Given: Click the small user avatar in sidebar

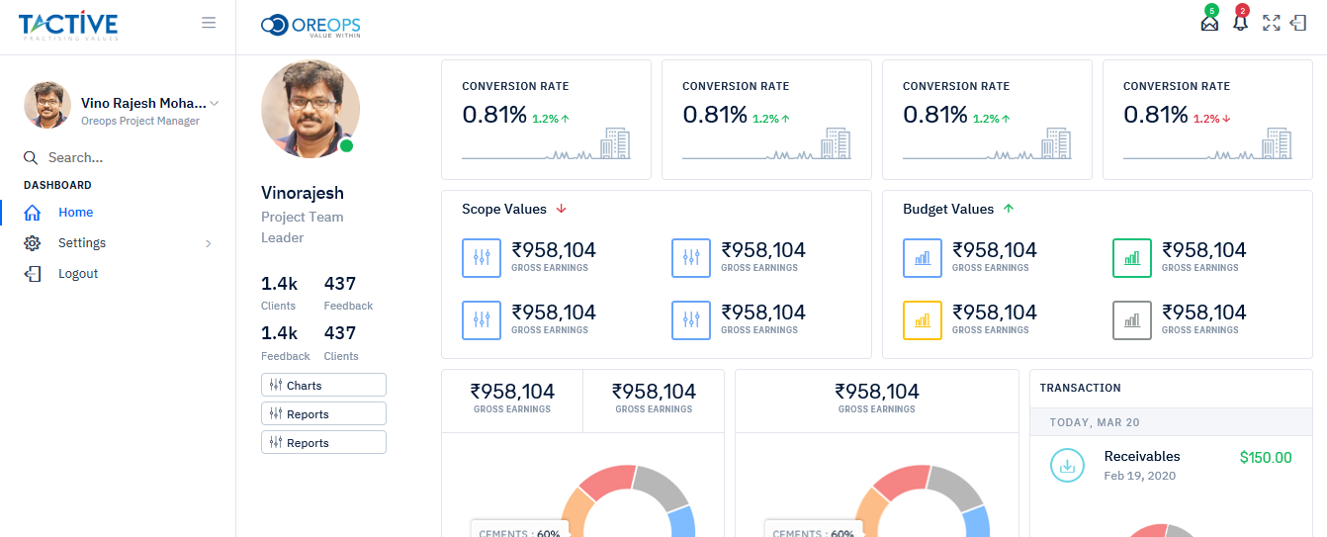Looking at the screenshot, I should [47, 105].
